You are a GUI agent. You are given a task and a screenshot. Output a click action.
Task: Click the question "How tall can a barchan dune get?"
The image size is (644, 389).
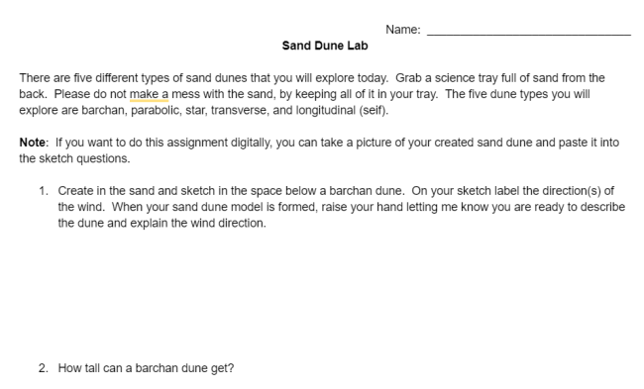146,368
